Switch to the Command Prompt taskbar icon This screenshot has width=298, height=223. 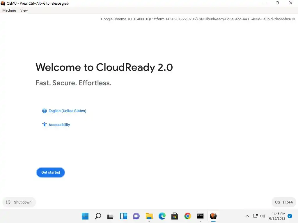[x=200, y=216]
